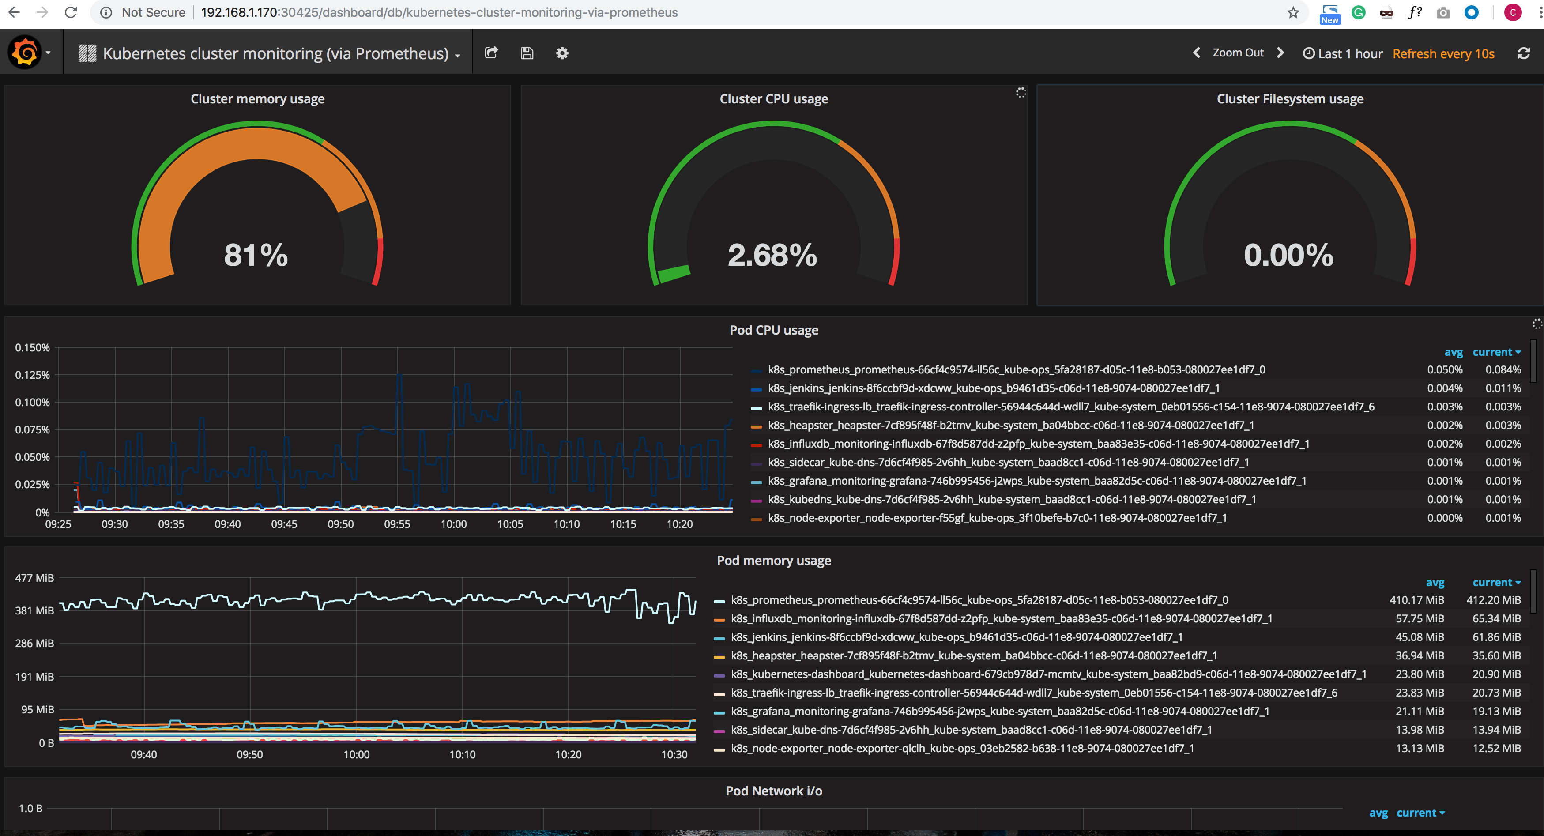Pick color for prometheus swatch in Pod memory legend

(x=719, y=601)
